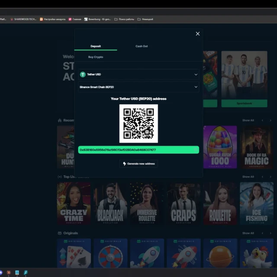Open the Поиск работы bookmarks folder
277x277 pixels.
(124, 19)
